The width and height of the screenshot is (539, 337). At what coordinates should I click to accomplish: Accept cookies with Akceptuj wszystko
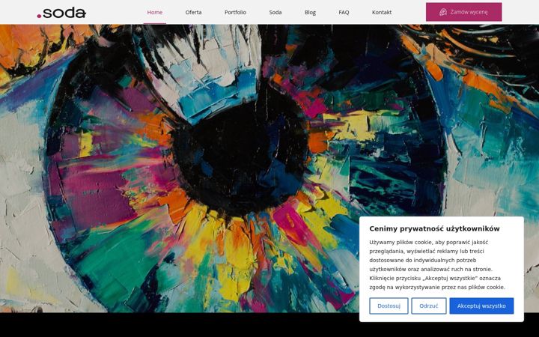tap(481, 306)
